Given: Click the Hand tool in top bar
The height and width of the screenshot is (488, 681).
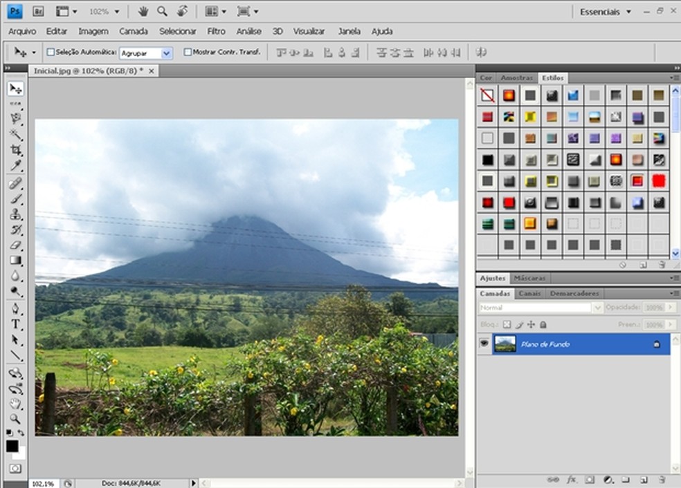Looking at the screenshot, I should (143, 12).
